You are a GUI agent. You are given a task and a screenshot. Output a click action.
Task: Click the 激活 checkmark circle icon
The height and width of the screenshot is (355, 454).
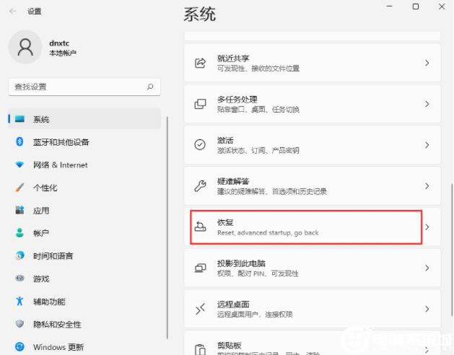(x=200, y=144)
